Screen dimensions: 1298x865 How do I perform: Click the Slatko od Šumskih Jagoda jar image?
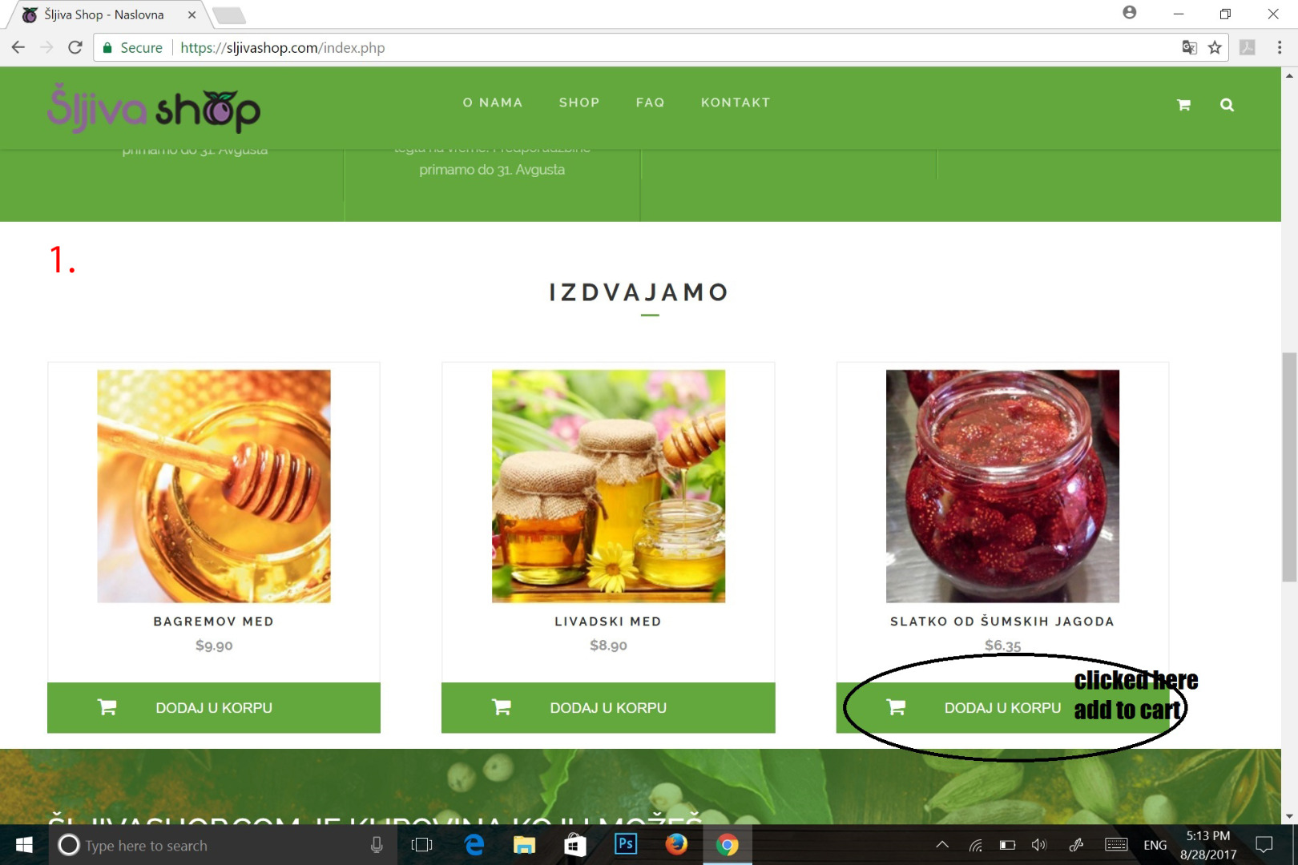(x=1002, y=486)
